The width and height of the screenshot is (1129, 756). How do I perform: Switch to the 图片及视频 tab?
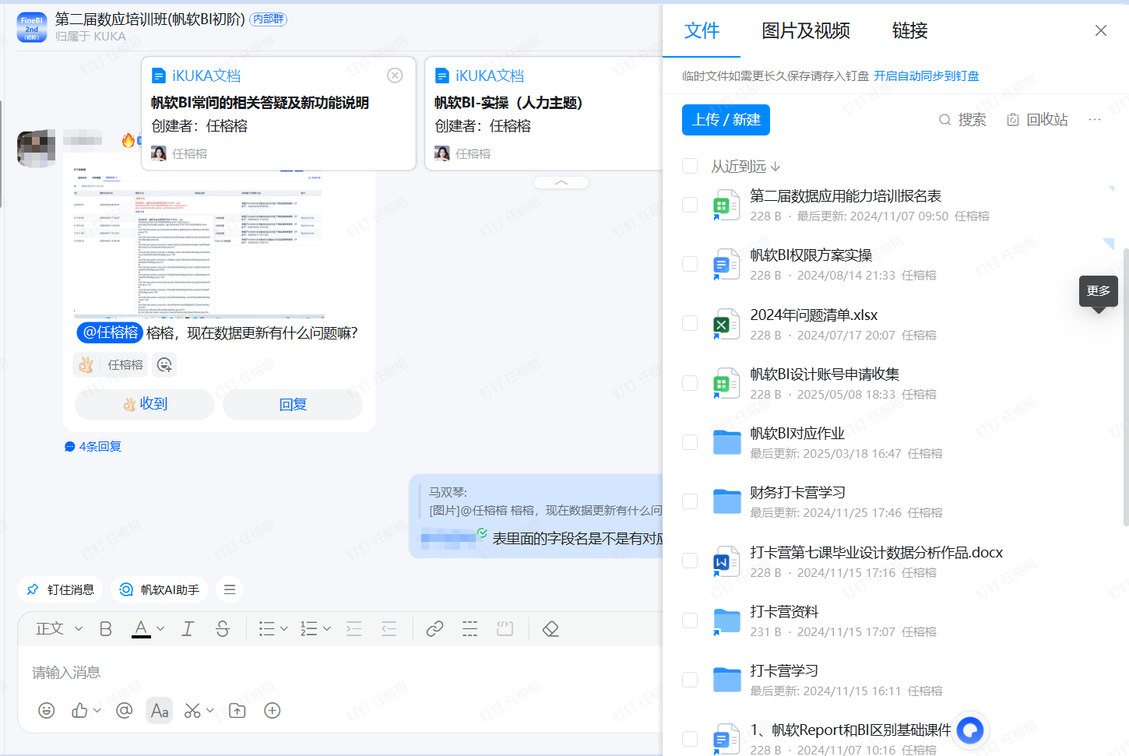(805, 31)
